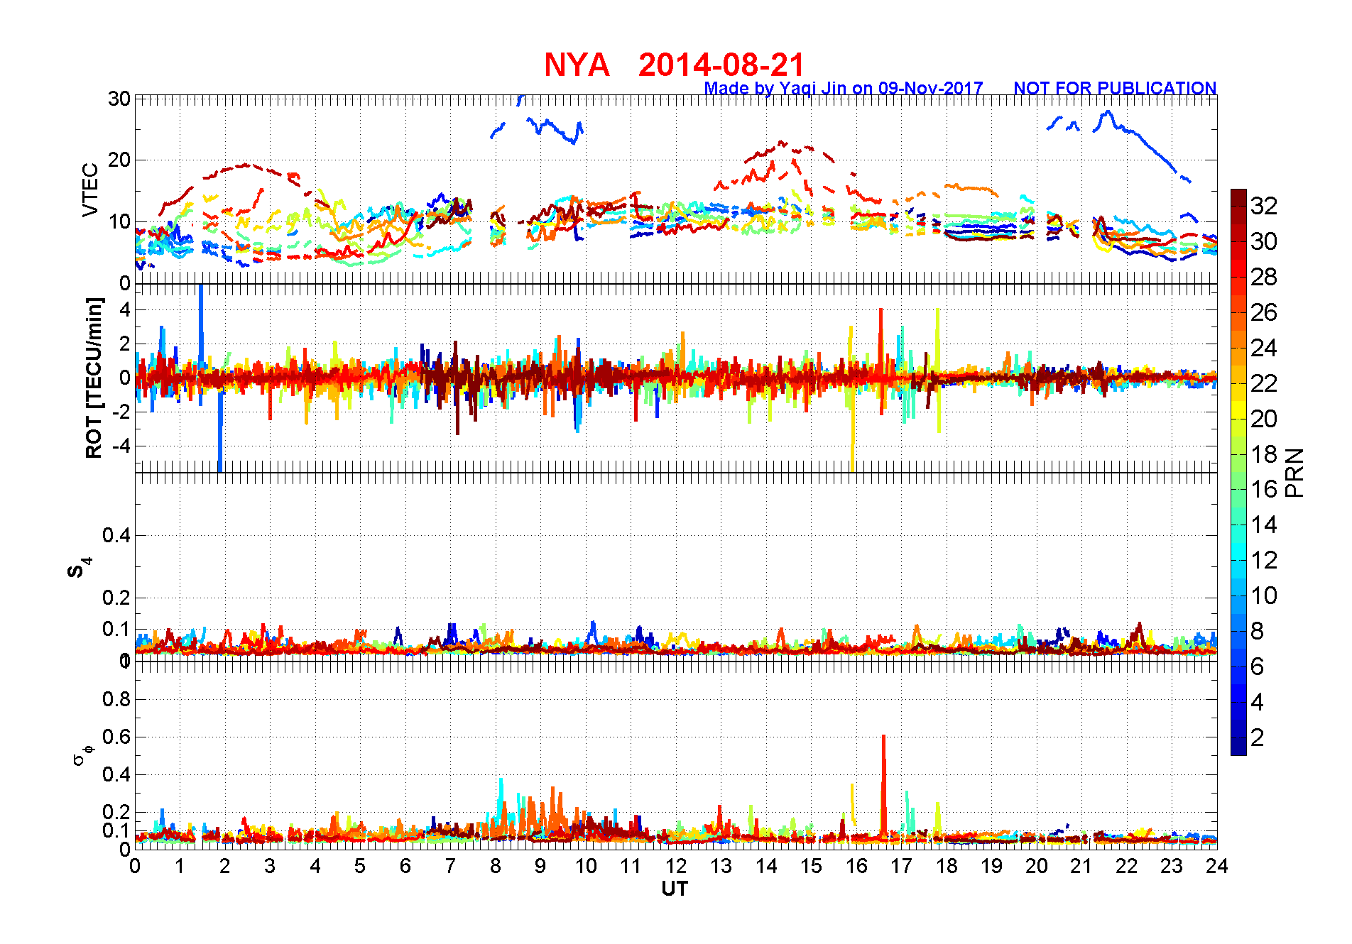This screenshot has height=944, width=1352.
Task: Click colorbar tick label 30
Action: 1264,241
